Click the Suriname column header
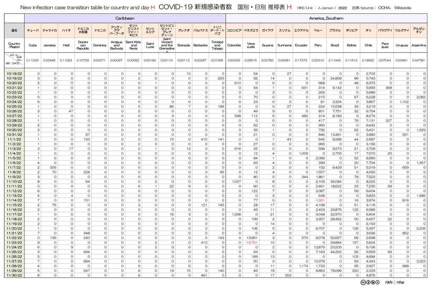 point(284,46)
